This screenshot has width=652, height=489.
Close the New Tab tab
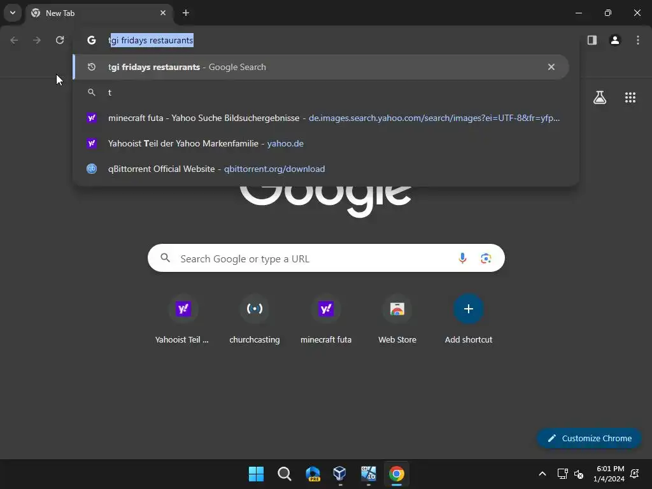(x=163, y=13)
